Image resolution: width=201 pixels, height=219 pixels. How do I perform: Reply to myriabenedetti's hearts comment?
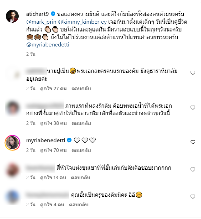pos(81,150)
